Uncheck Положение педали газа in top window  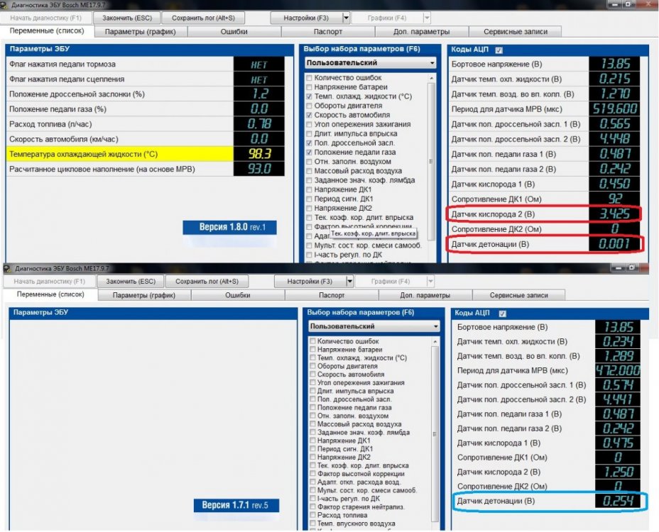pos(310,153)
